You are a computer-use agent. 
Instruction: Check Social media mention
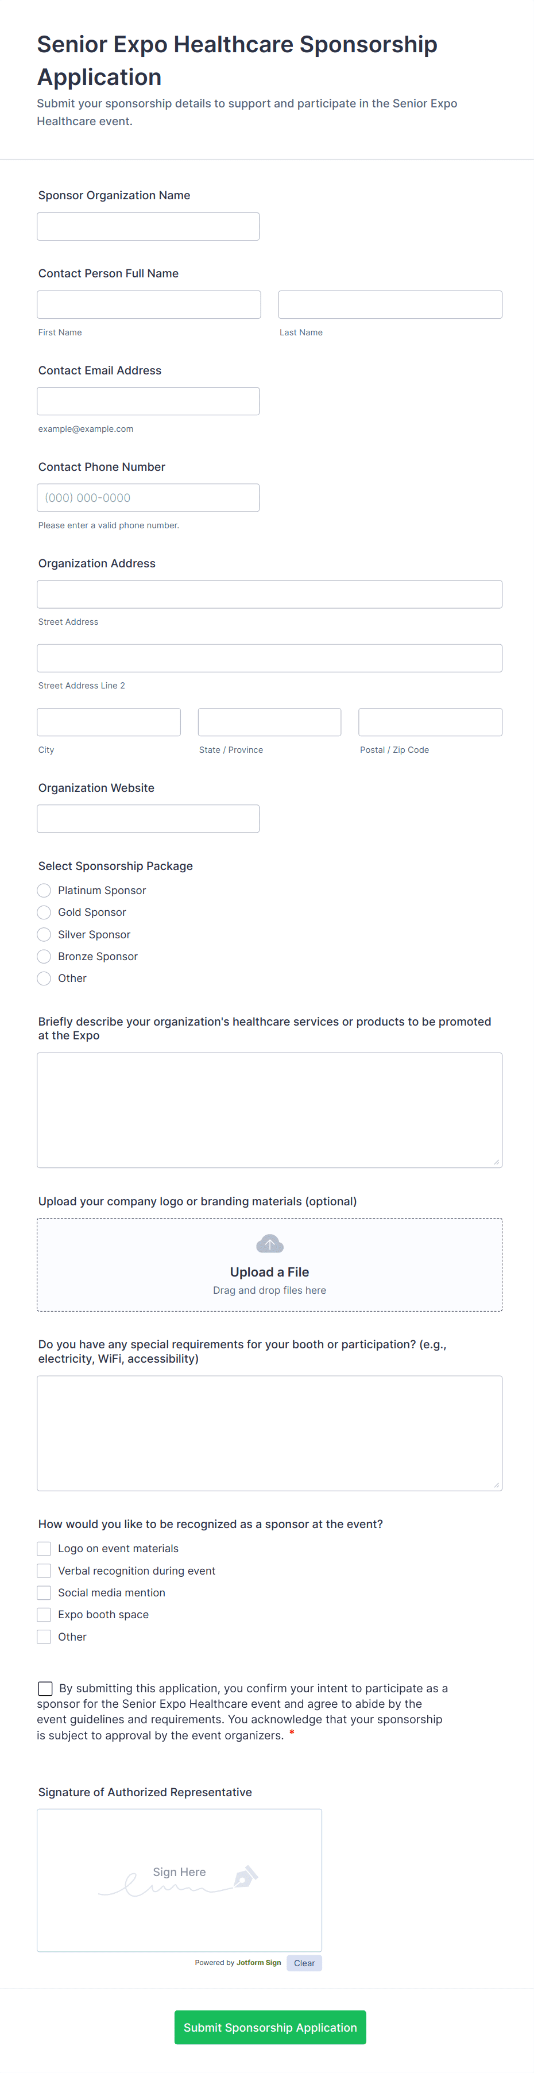coord(44,1592)
